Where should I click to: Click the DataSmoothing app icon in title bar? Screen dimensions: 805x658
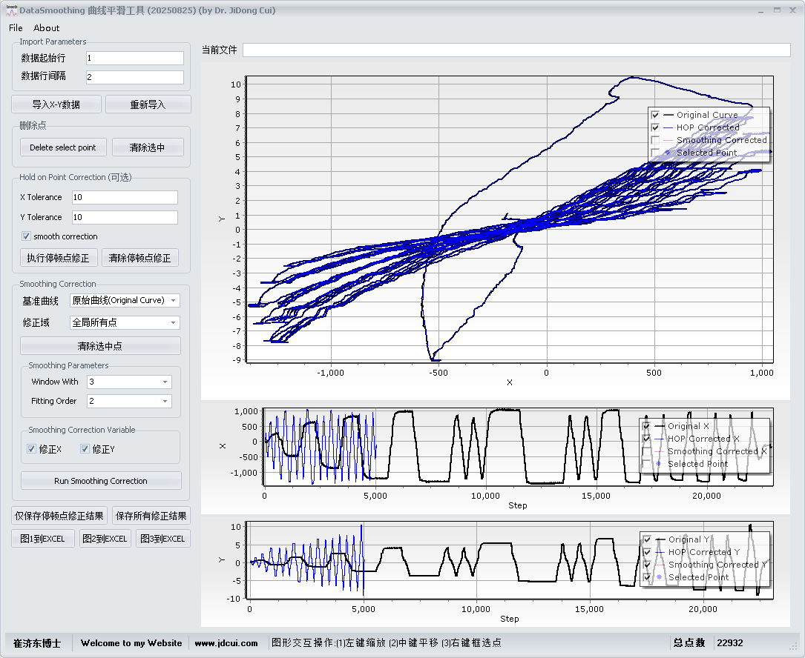click(x=10, y=10)
